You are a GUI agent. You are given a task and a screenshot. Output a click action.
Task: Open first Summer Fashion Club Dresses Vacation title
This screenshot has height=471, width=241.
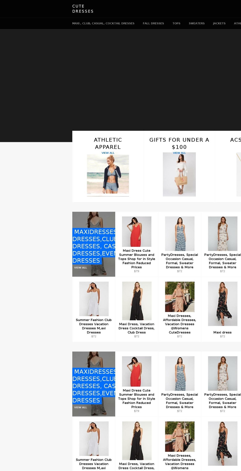(94, 326)
